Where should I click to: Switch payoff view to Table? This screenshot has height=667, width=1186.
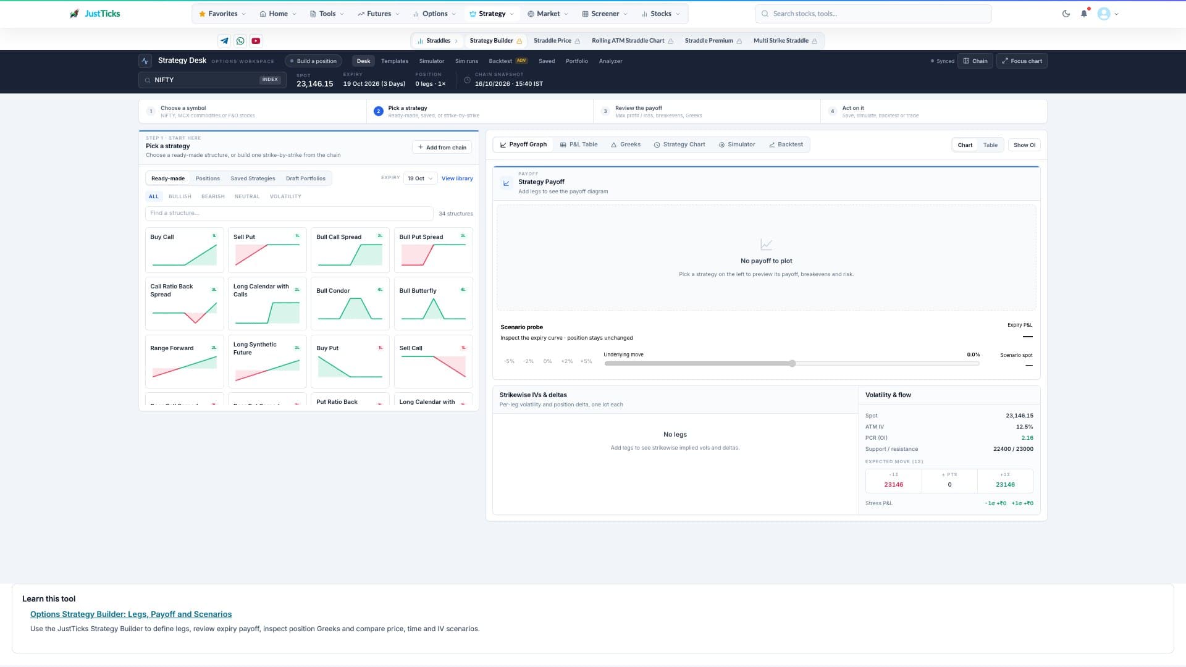(x=990, y=145)
